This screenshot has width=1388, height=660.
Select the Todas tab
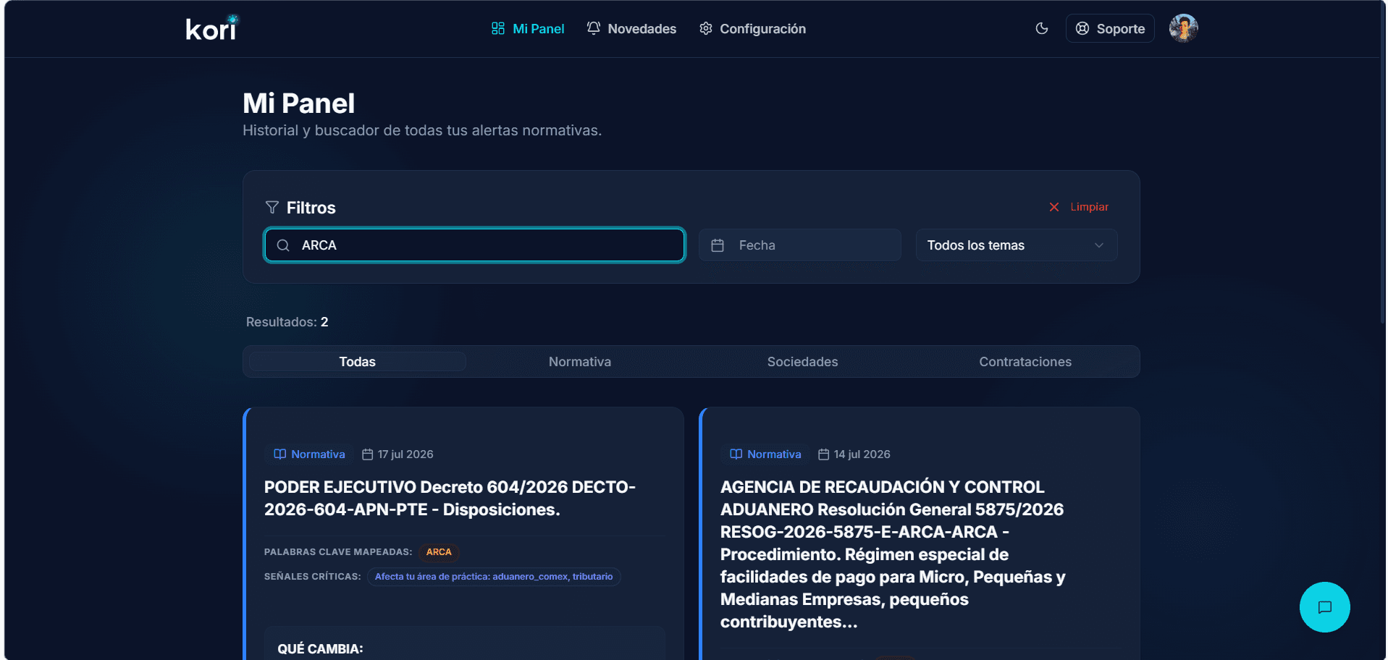tap(357, 362)
